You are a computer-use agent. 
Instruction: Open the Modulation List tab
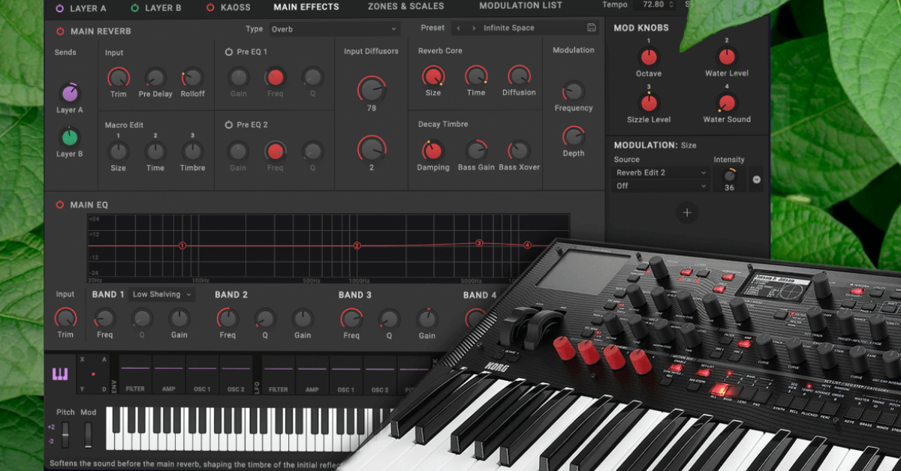tap(521, 6)
